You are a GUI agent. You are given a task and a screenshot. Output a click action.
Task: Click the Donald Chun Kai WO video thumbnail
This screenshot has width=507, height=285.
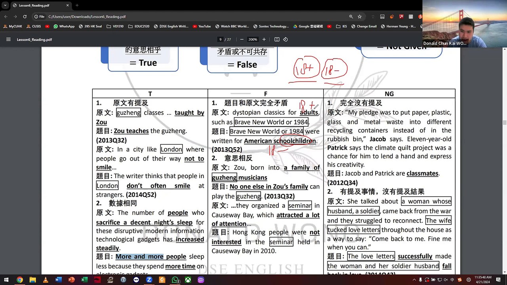[x=465, y=24]
